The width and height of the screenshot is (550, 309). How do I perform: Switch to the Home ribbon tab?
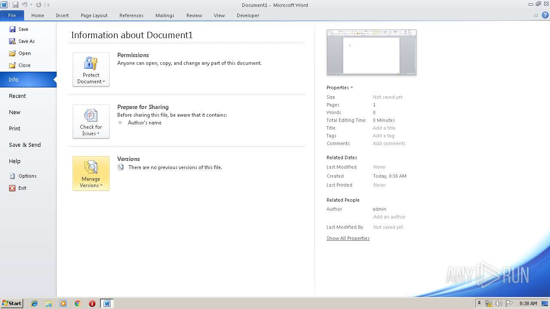click(38, 15)
